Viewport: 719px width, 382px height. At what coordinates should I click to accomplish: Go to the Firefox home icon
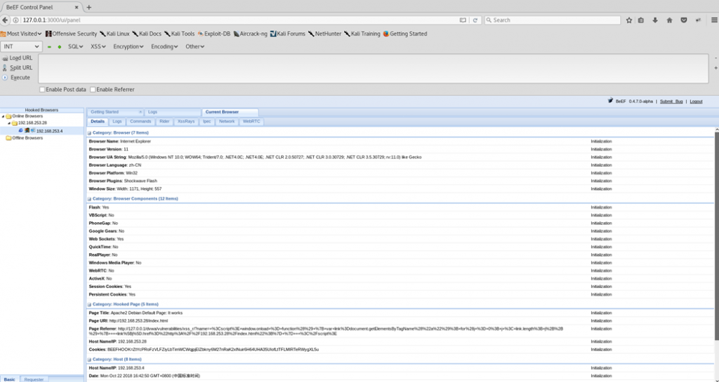pyautogui.click(x=669, y=20)
